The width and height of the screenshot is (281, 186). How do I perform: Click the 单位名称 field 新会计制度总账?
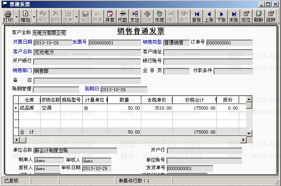point(75,150)
